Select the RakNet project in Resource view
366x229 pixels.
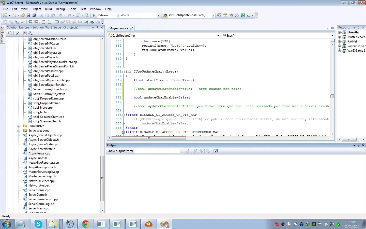pos(352,41)
